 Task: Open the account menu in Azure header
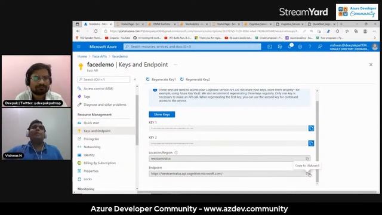tap(354, 47)
